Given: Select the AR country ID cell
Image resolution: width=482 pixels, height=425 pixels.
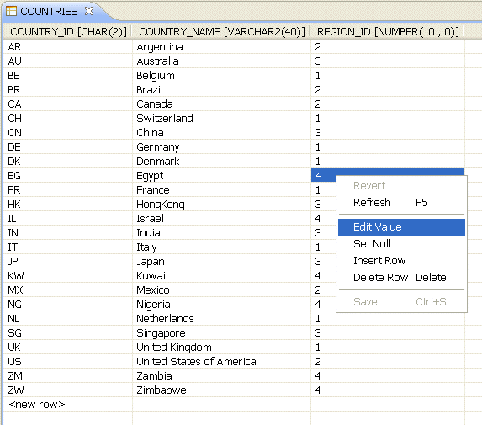Looking at the screenshot, I should 68,47.
